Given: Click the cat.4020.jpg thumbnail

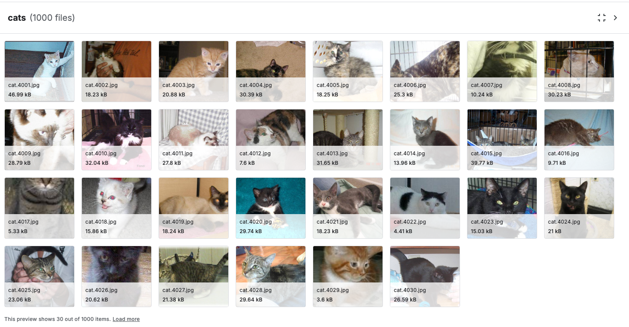Looking at the screenshot, I should tap(271, 208).
